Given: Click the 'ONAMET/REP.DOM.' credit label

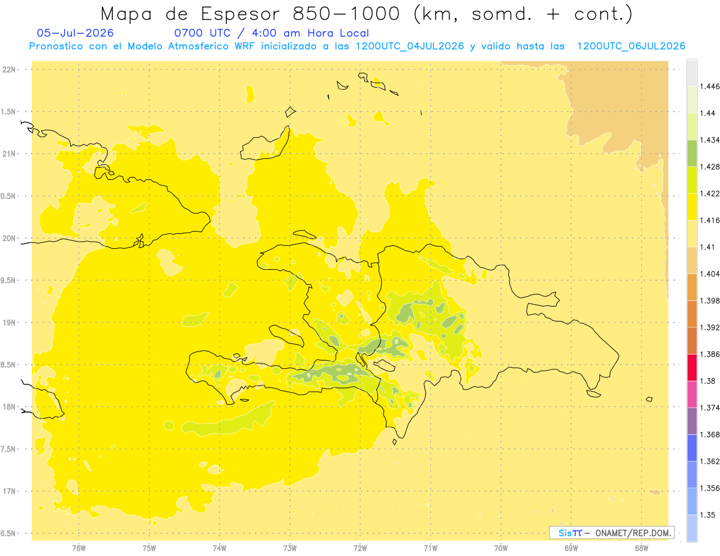Looking at the screenshot, I should (x=632, y=533).
